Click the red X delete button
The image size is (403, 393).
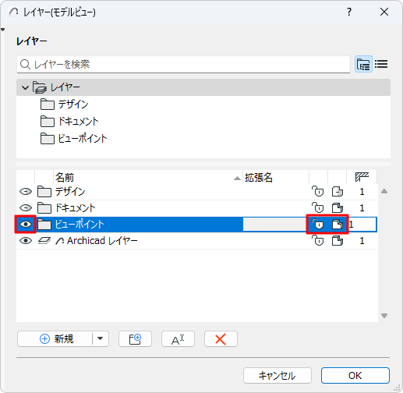click(x=221, y=339)
